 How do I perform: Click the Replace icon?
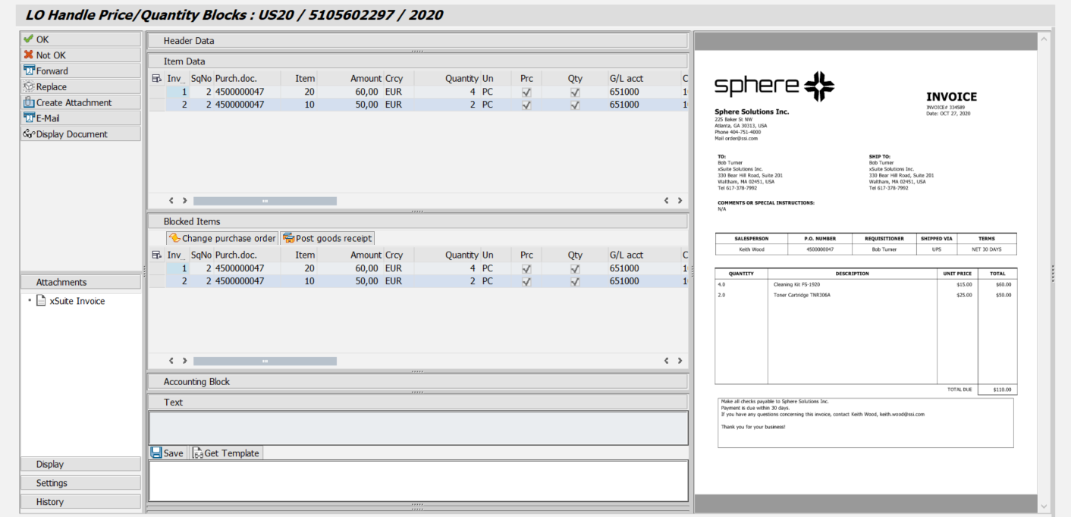pos(30,87)
